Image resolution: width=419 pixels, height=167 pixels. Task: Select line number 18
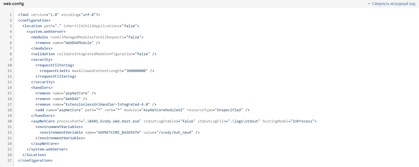(9, 110)
